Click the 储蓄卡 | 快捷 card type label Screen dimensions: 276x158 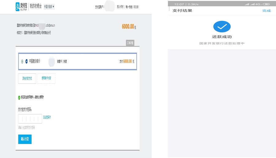point(62,62)
